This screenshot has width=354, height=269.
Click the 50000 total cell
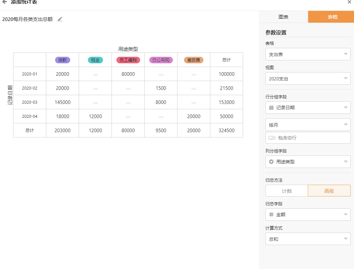pos(226,116)
